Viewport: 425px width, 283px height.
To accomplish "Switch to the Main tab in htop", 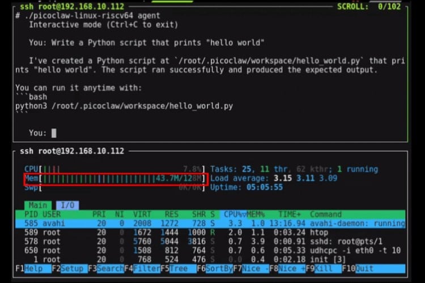I will click(x=38, y=205).
